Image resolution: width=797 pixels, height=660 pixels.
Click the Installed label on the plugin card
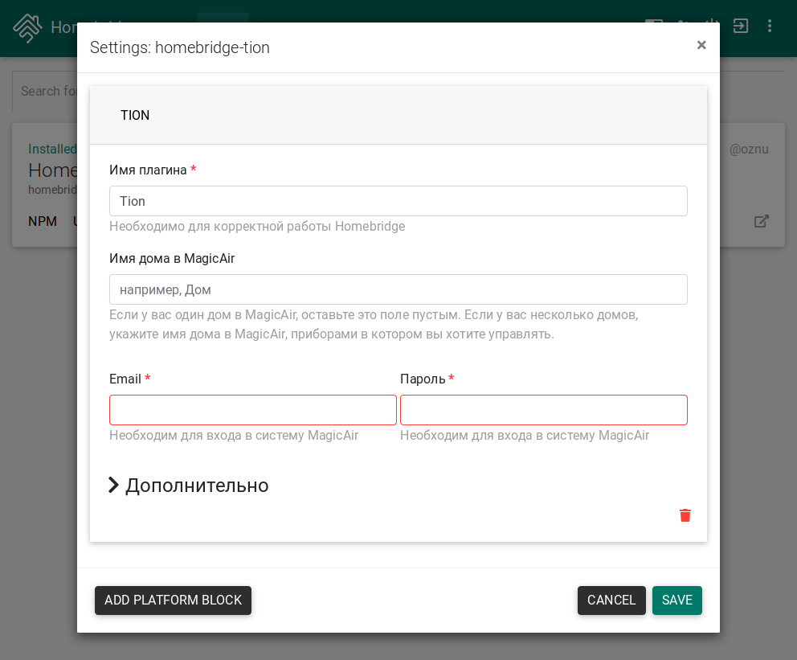tap(52, 149)
